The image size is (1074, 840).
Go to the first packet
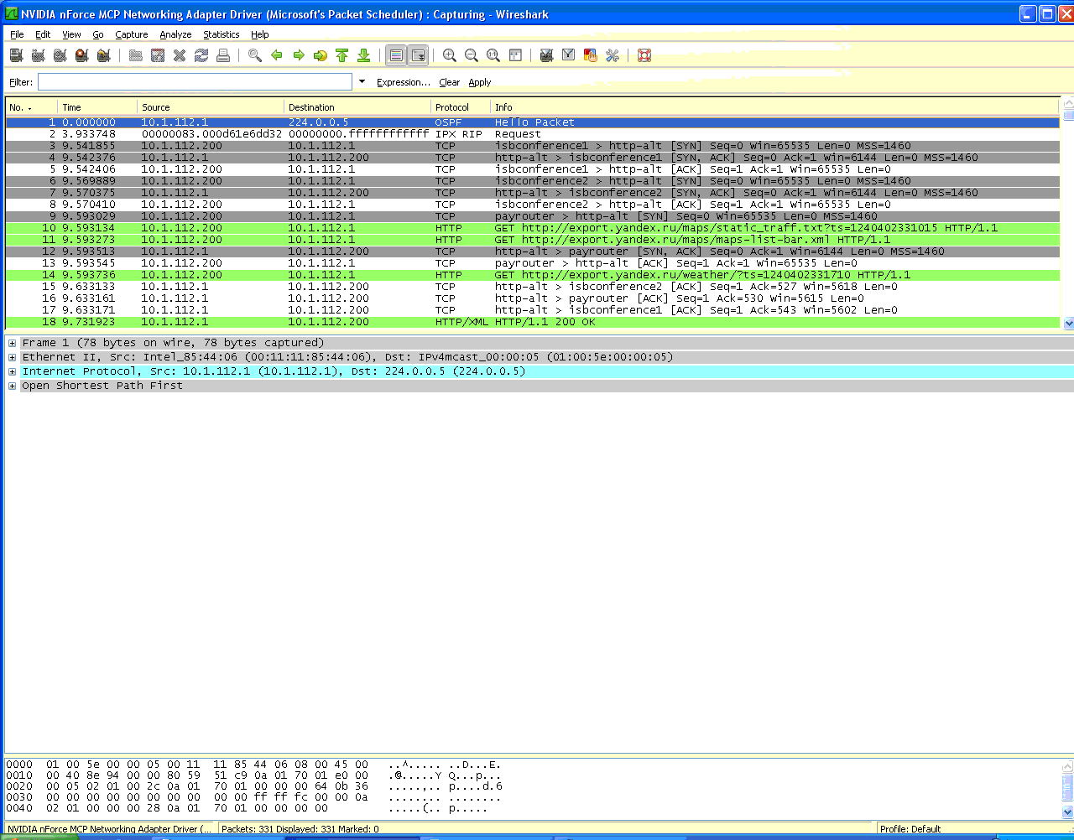[341, 55]
